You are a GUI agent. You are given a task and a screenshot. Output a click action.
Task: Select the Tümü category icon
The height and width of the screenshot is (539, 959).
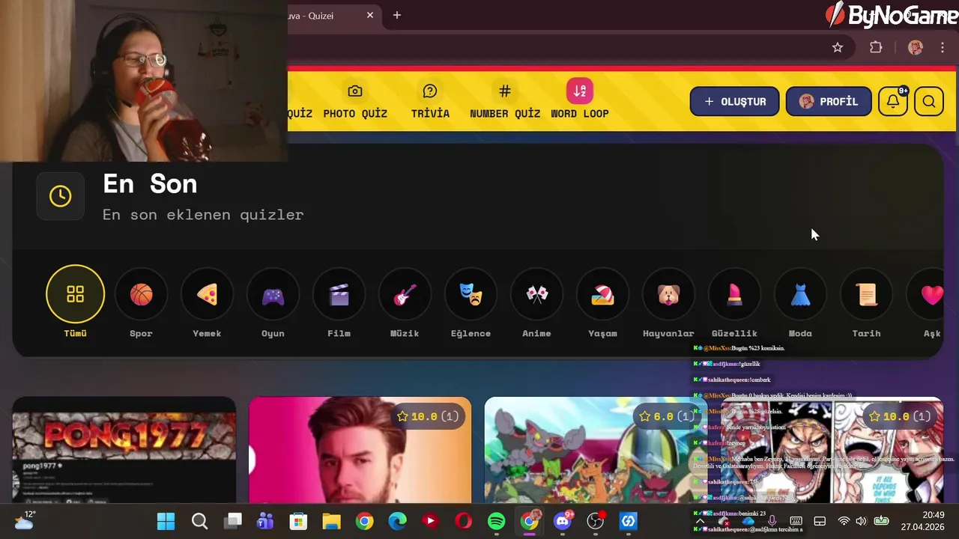coord(75,293)
